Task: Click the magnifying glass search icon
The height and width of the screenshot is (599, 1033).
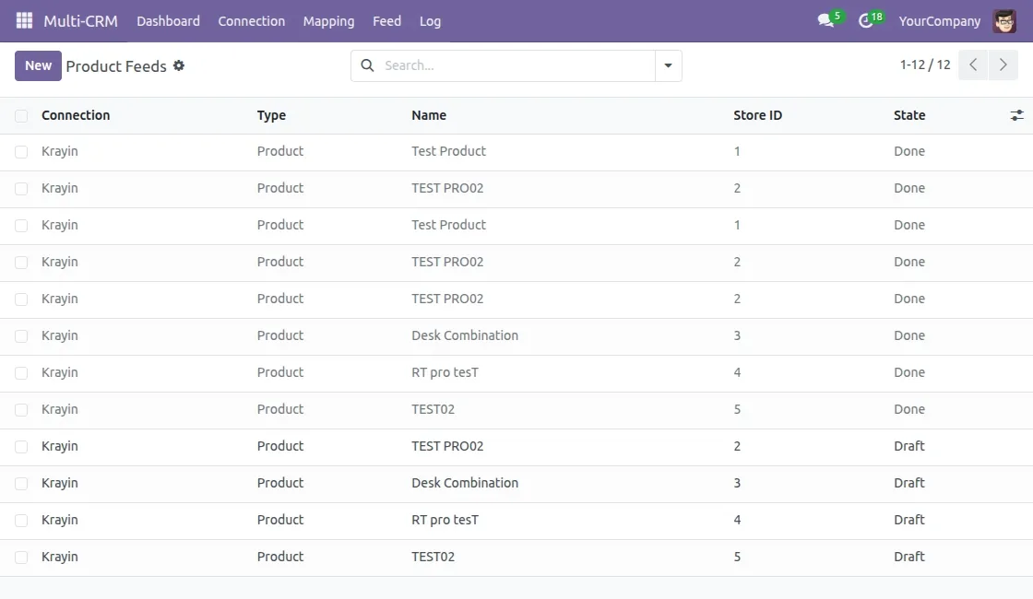Action: click(x=367, y=65)
